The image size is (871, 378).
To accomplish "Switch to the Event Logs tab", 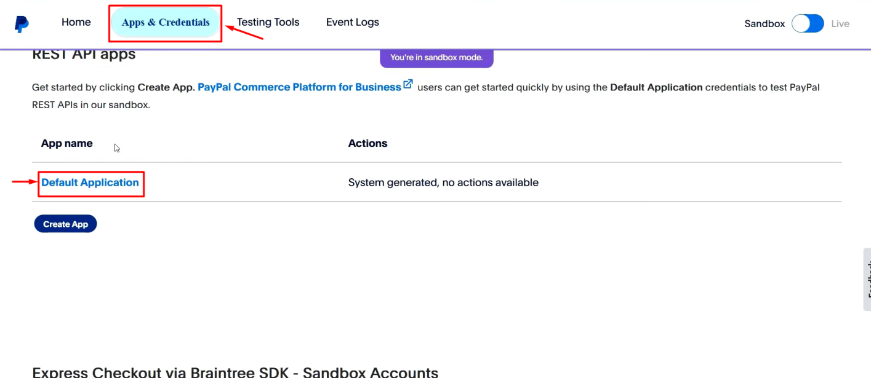I will coord(353,22).
